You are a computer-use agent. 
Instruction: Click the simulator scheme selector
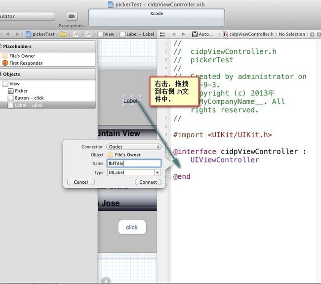tap(28, 16)
